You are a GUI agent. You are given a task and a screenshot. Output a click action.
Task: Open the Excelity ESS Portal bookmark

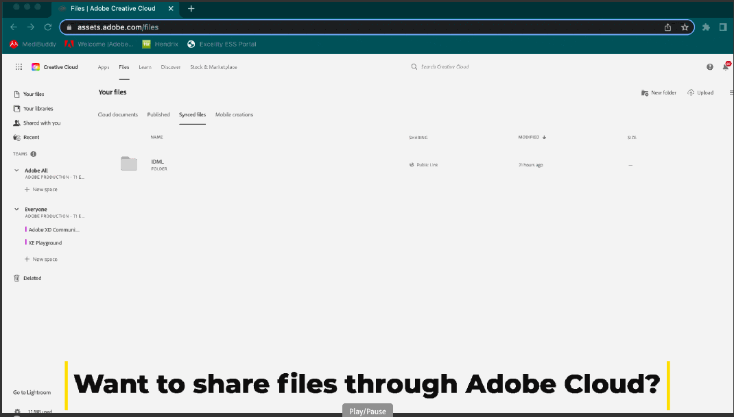[222, 44]
